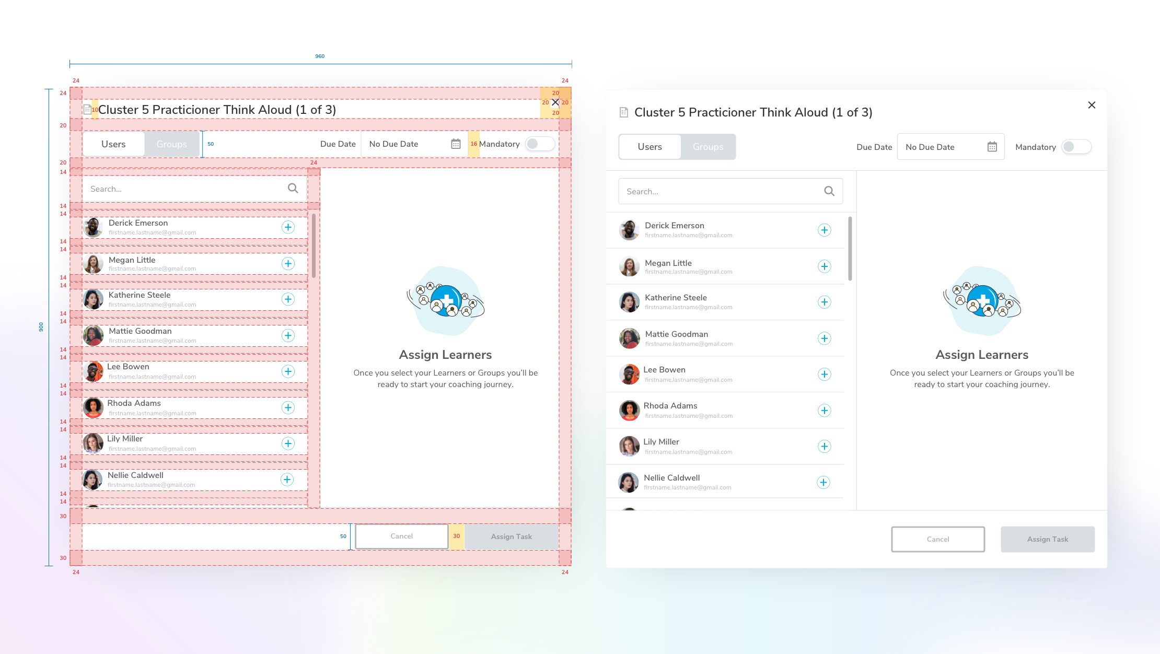This screenshot has width=1160, height=654.
Task: Focus the Search field in the left dialog
Action: tap(194, 189)
